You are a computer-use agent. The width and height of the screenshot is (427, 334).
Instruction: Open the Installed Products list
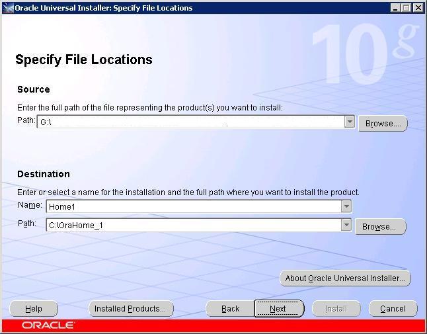[x=131, y=309]
